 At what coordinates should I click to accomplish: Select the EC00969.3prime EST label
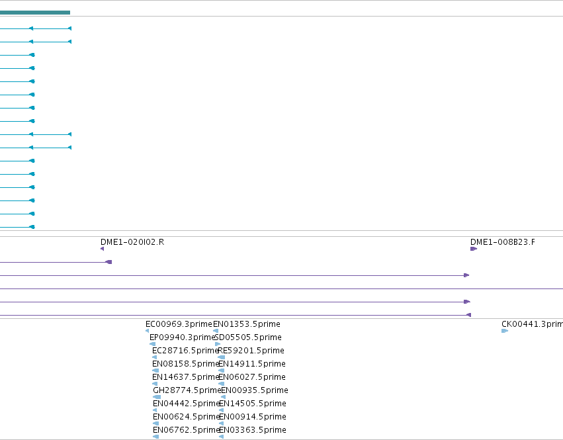tap(179, 324)
